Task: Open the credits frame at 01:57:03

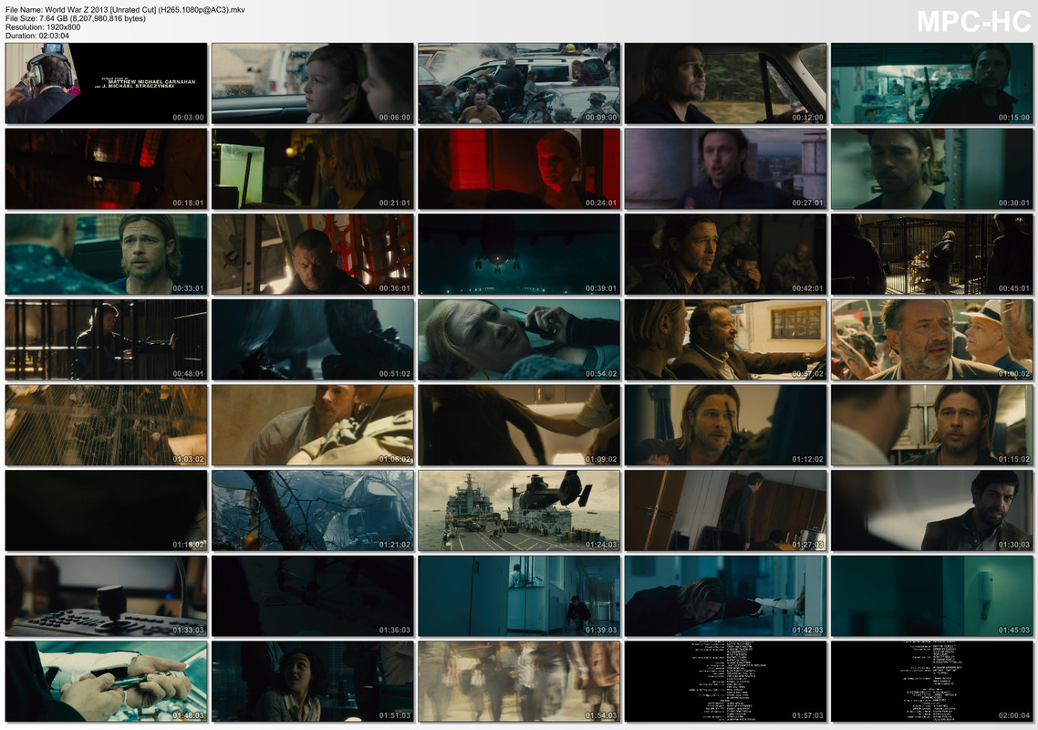Action: click(x=725, y=682)
